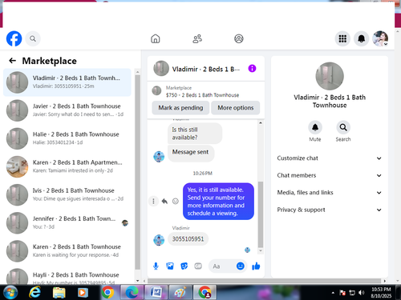Send a thumbs-up like
The width and height of the screenshot is (401, 300).
tap(256, 266)
